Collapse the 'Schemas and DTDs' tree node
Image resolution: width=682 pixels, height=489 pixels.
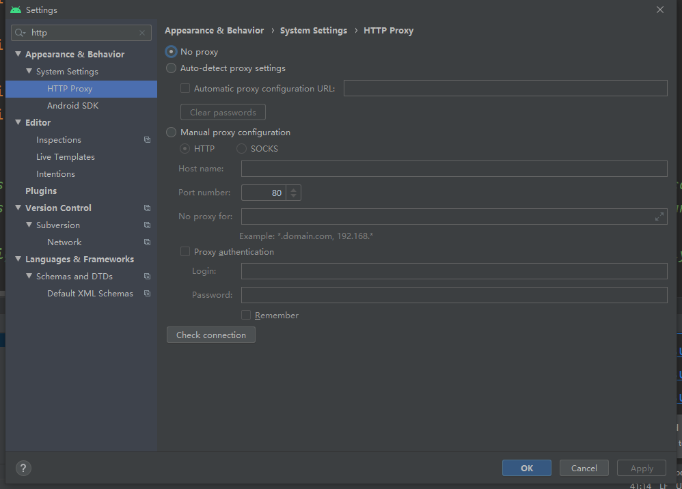pyautogui.click(x=29, y=276)
